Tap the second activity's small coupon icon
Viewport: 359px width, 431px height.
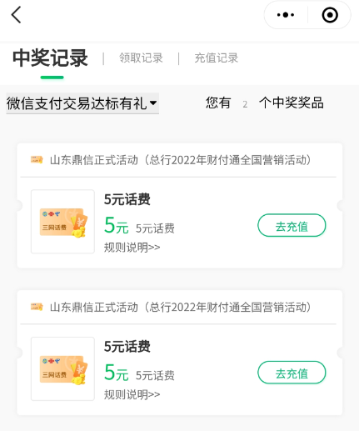(x=37, y=307)
